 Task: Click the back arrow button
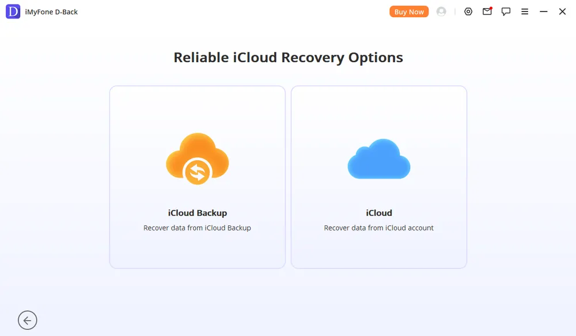point(27,320)
